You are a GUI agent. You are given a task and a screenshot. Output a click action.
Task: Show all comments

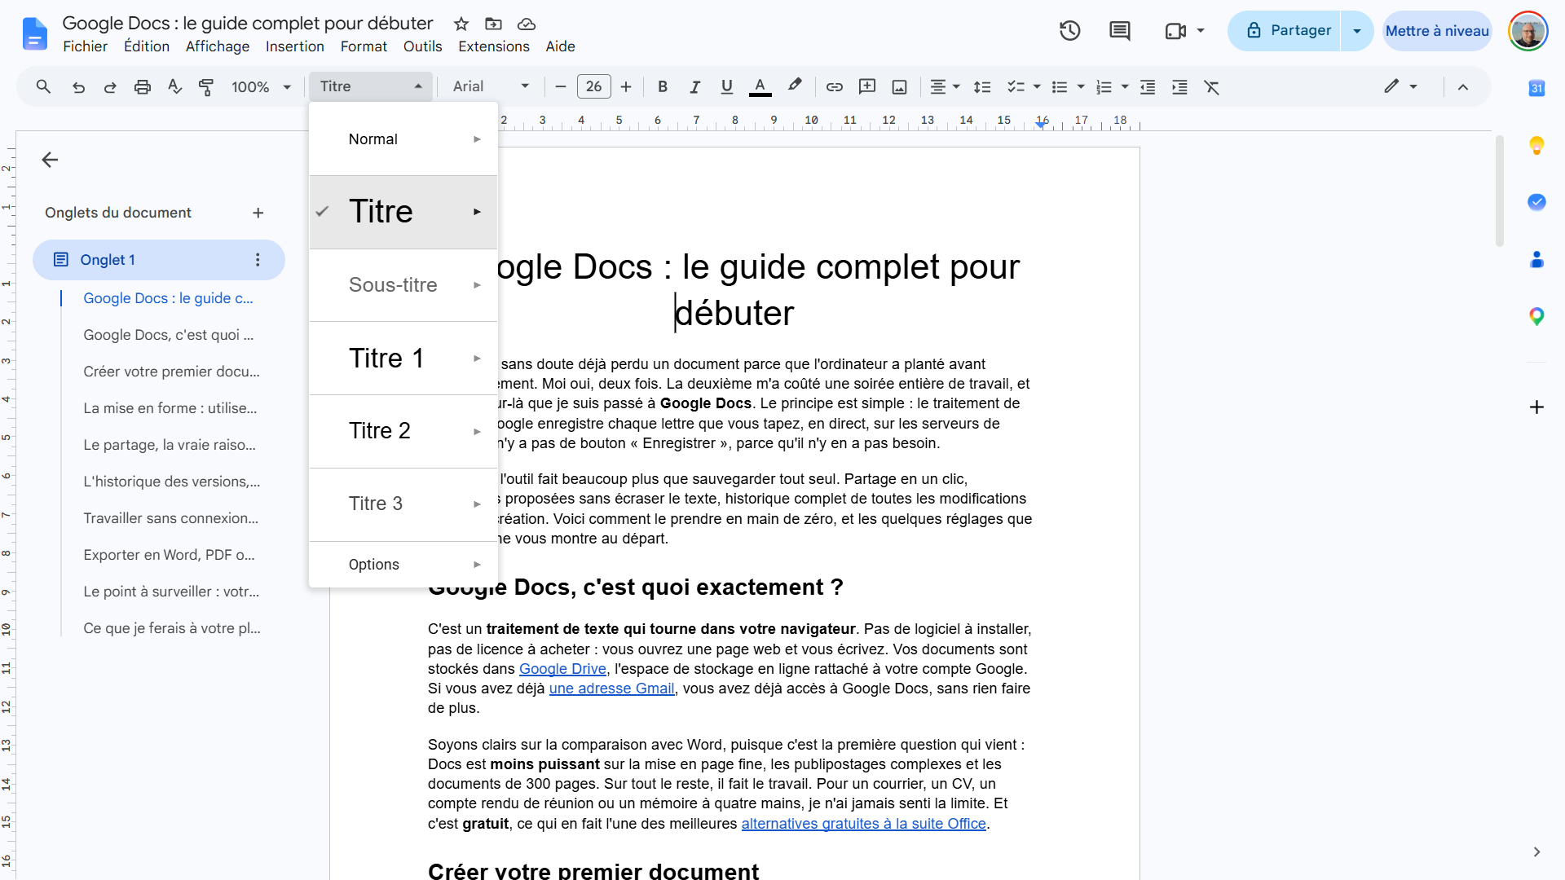pyautogui.click(x=1119, y=31)
